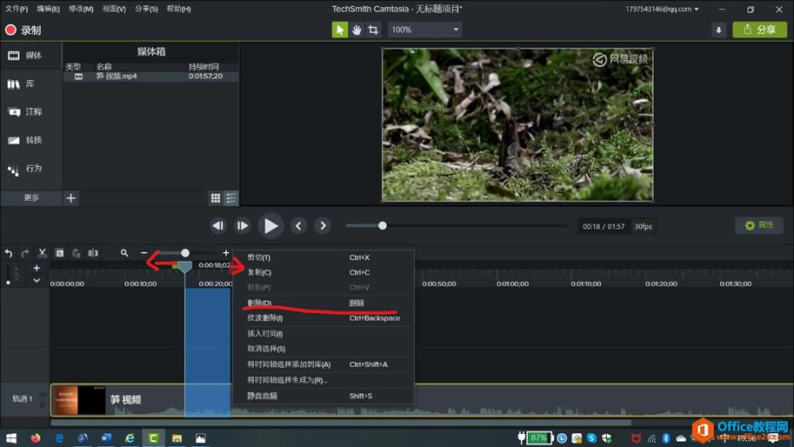Choose 取消选择(S) from the context menu
Image resolution: width=794 pixels, height=447 pixels.
pyautogui.click(x=324, y=349)
